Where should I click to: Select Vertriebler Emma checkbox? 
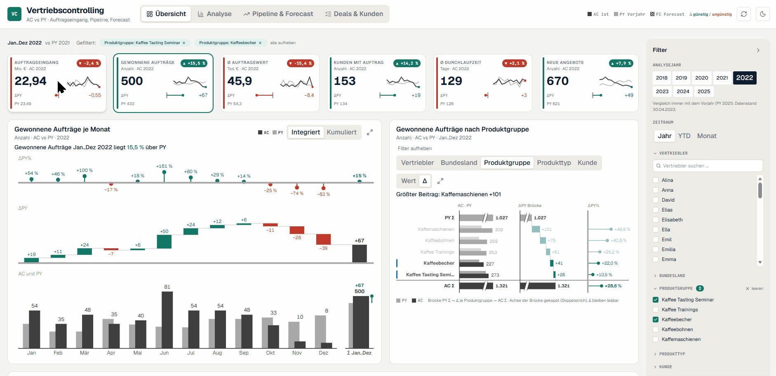(x=656, y=259)
